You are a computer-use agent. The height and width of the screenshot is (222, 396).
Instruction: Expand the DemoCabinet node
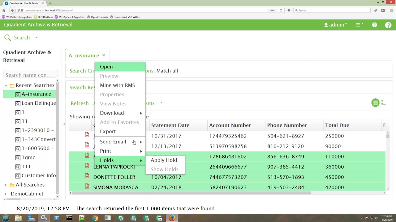point(5,194)
